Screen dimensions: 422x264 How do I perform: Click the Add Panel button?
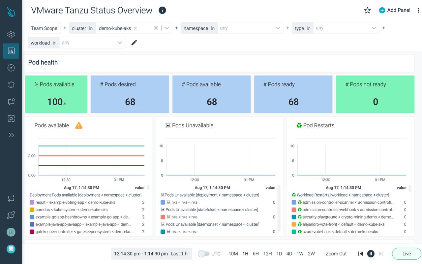[395, 10]
